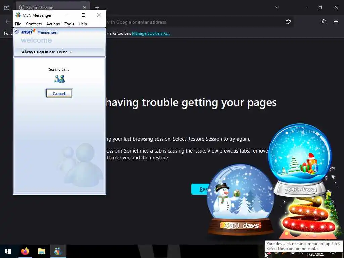Maximize the MSN Messenger window
This screenshot has height=258, width=344.
tap(83, 15)
